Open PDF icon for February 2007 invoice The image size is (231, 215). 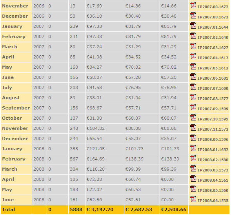pos(193,36)
